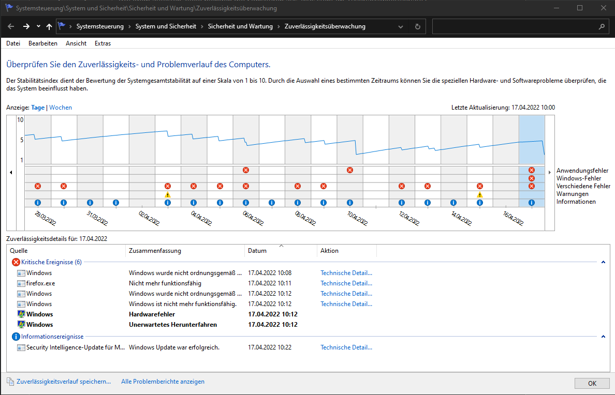Click Windows-Fehler icon in highlighted 17.04.2022 column
Image resolution: width=615 pixels, height=395 pixels.
pos(532,178)
